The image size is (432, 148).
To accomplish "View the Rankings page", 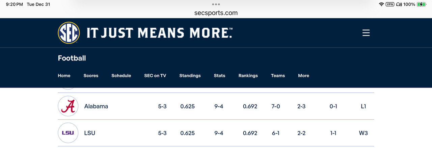I will point(248,76).
